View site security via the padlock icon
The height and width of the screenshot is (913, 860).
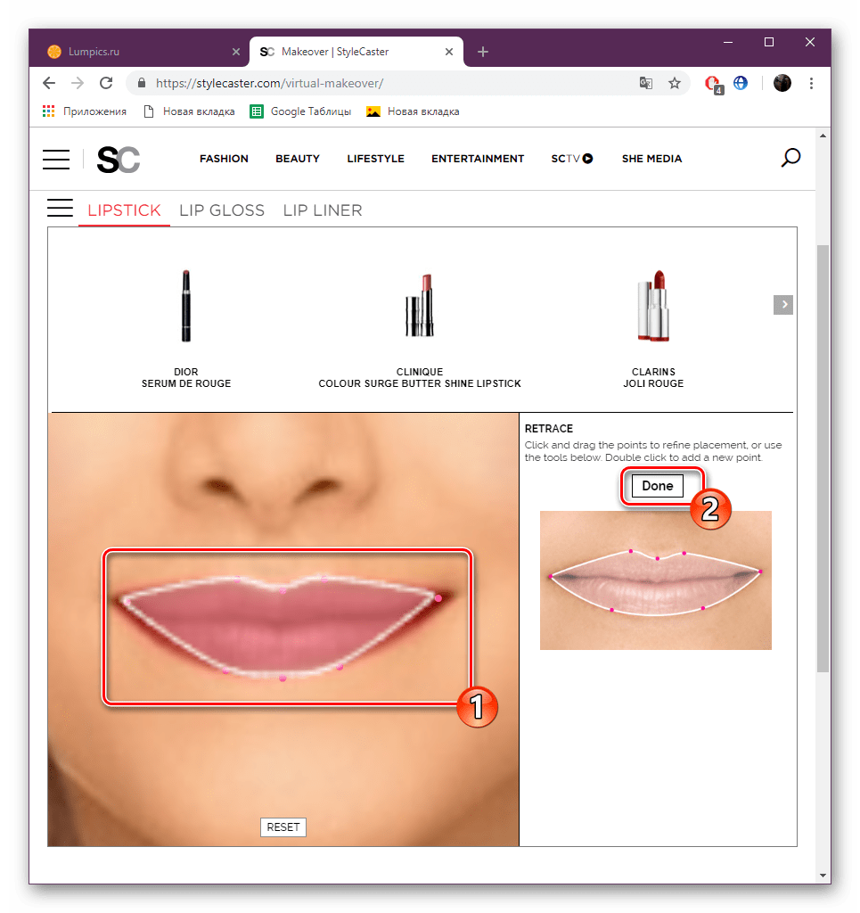(141, 82)
